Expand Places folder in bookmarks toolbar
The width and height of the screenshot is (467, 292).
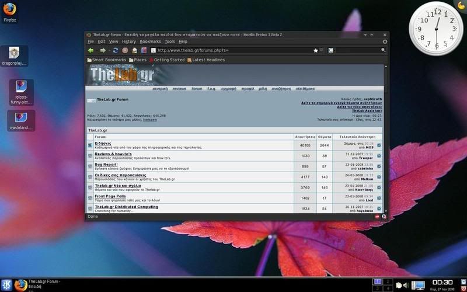click(x=138, y=60)
